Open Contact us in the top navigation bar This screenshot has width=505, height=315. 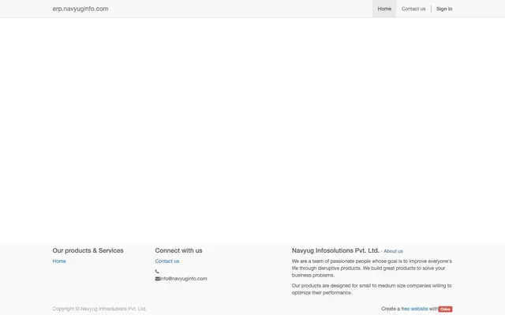pyautogui.click(x=413, y=9)
